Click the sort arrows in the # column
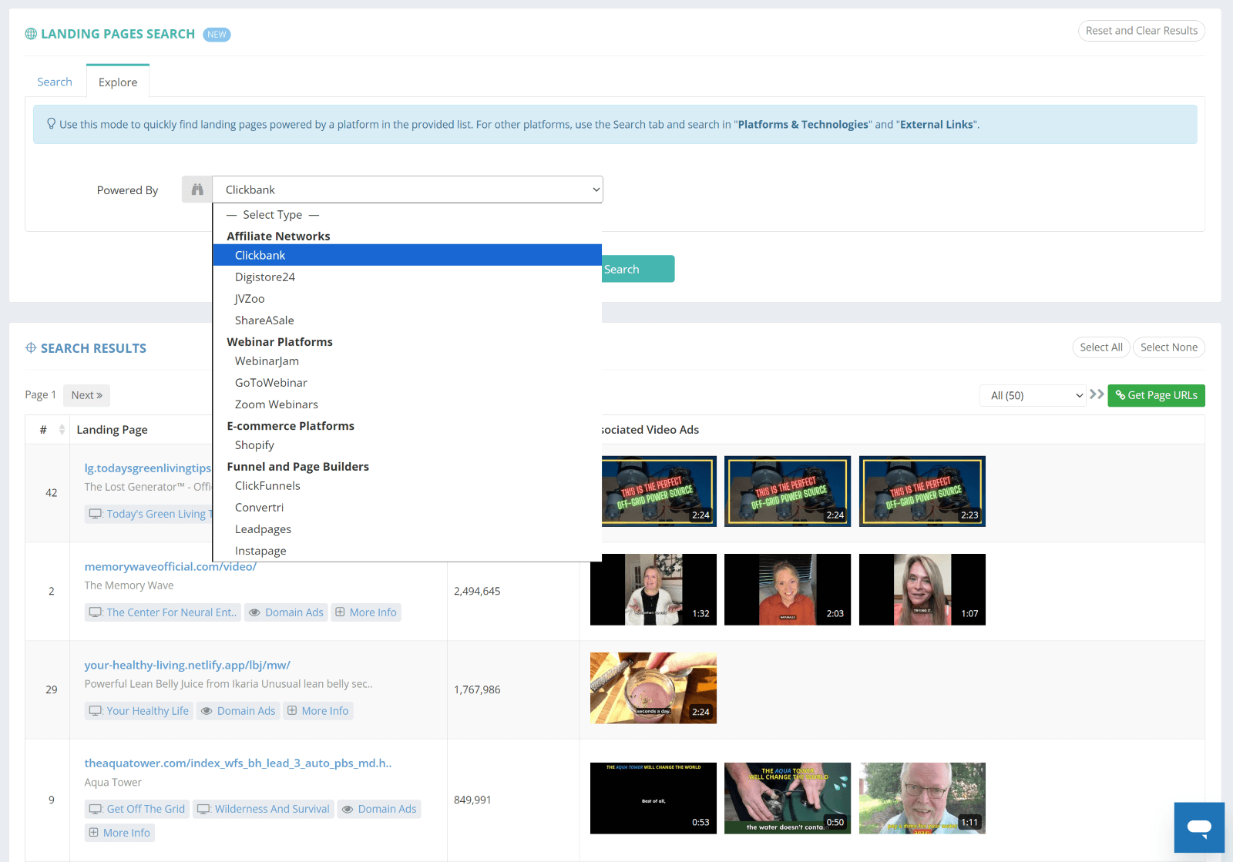The image size is (1233, 862). point(62,430)
